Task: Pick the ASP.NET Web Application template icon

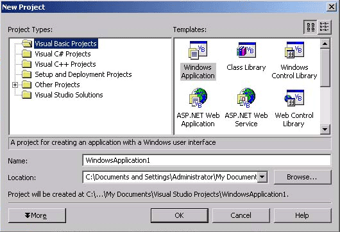Action: (198, 98)
